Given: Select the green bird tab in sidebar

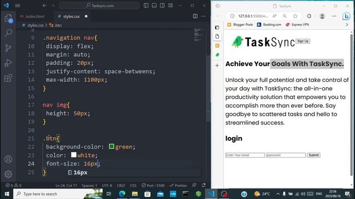Looking at the screenshot, I should point(217,55).
